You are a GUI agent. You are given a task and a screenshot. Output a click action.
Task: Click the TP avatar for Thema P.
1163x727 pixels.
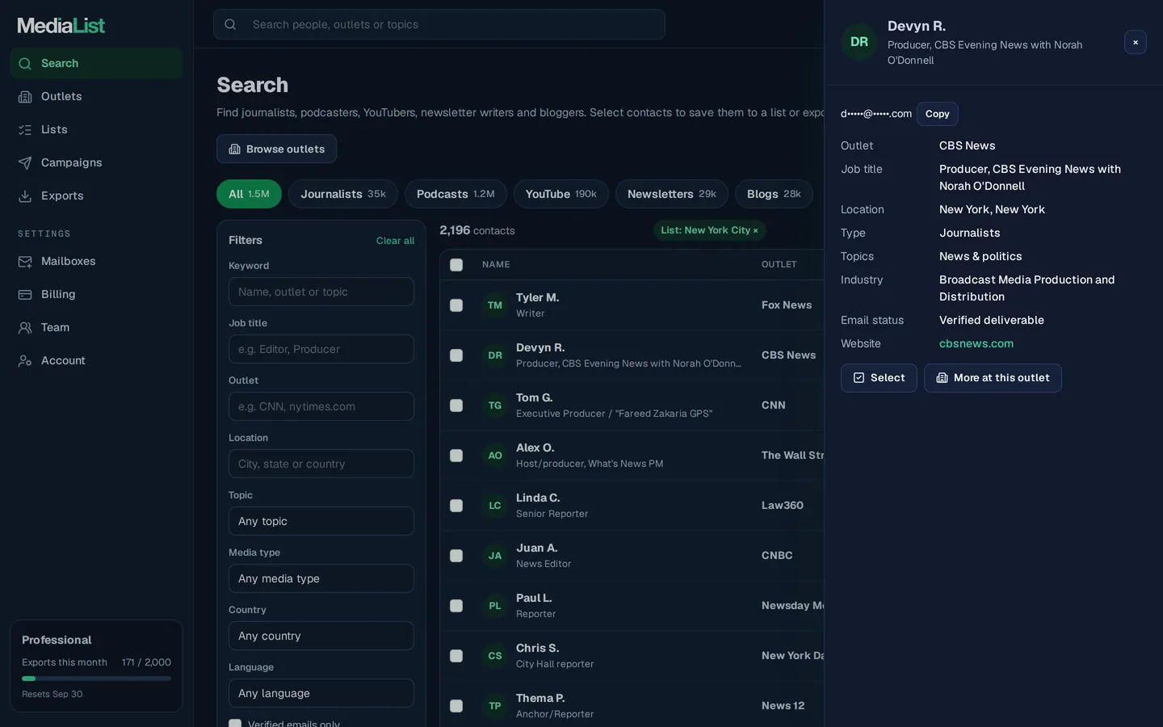tap(495, 706)
